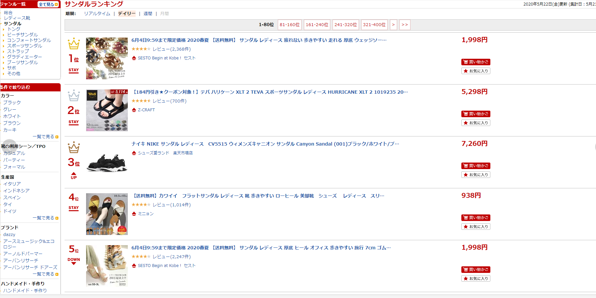Click shop home icon for ミニョン
Viewport: 596px width, 298px height.
(x=134, y=214)
